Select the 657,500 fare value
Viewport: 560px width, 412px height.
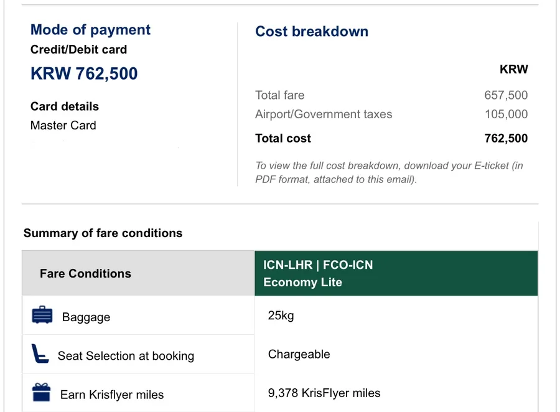click(x=506, y=95)
